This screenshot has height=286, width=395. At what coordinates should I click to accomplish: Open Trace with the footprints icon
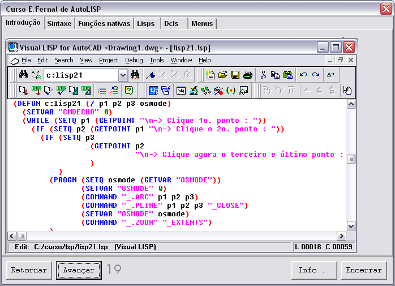(x=206, y=91)
